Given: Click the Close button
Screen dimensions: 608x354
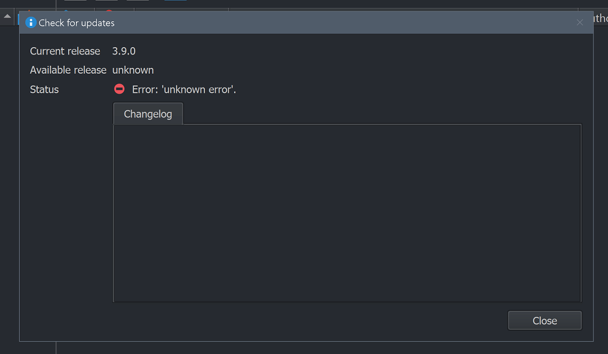Looking at the screenshot, I should (x=544, y=320).
